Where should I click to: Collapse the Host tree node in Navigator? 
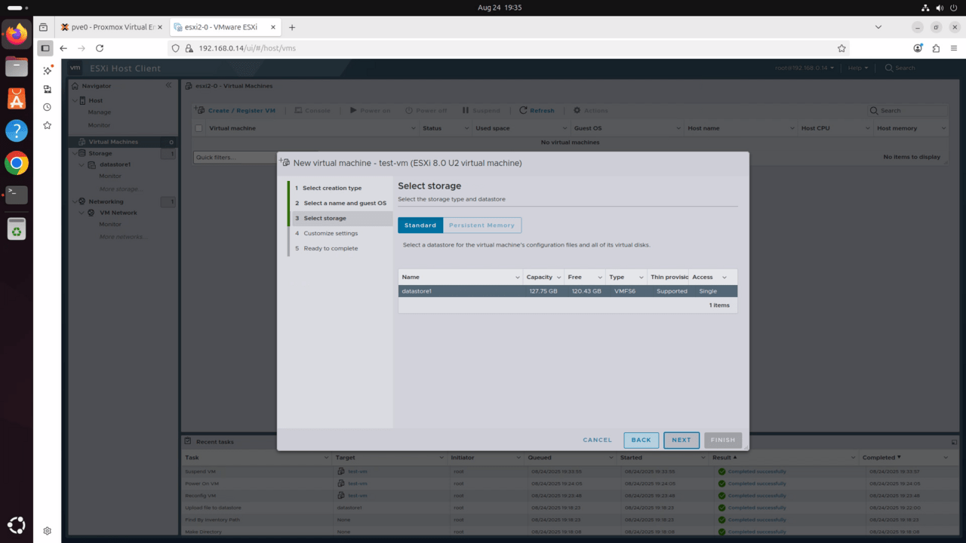click(x=75, y=100)
